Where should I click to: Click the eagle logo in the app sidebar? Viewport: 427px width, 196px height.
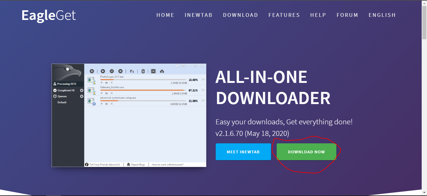[68, 72]
